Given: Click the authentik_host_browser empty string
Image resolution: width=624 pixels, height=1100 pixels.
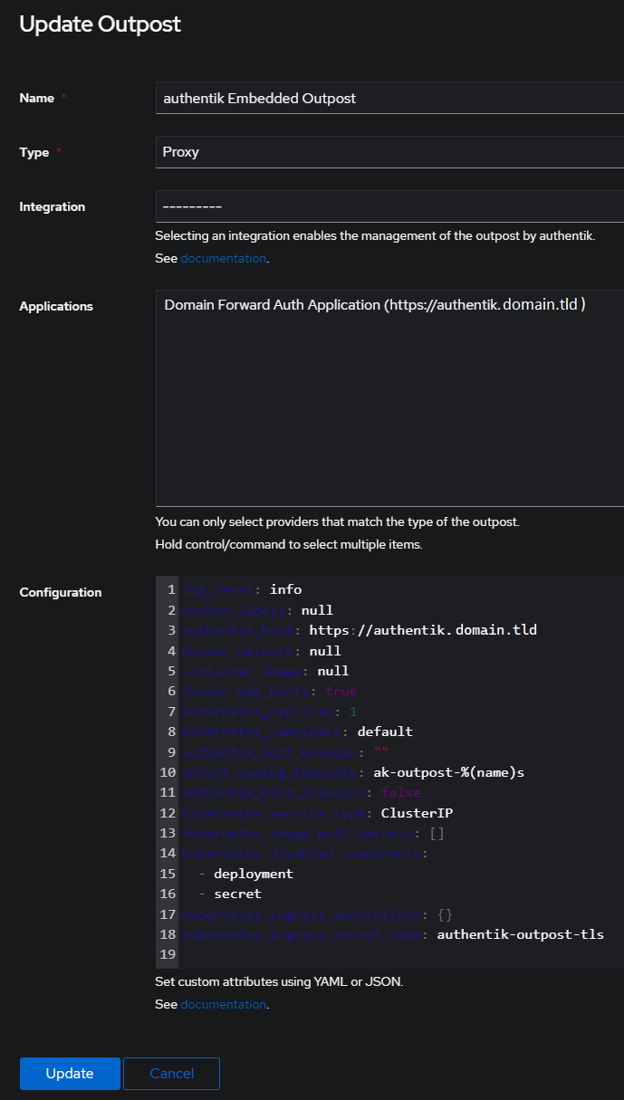Looking at the screenshot, I should (x=381, y=752).
